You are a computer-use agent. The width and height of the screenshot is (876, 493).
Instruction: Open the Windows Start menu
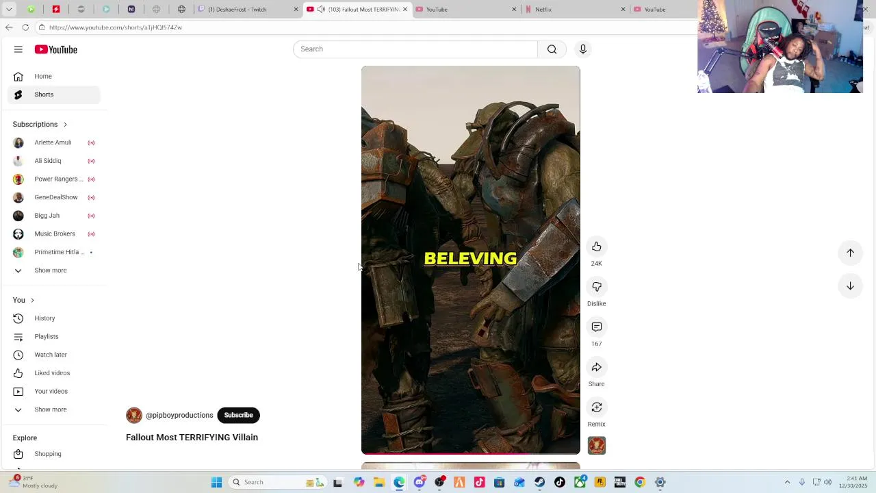216,482
